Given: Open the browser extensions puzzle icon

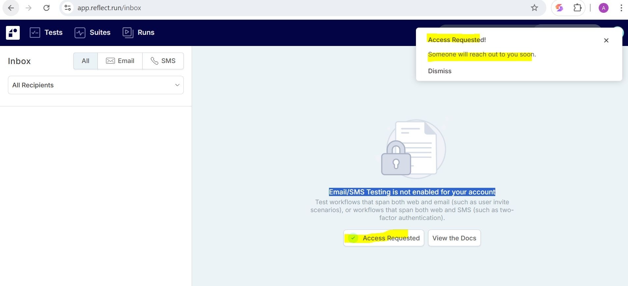Looking at the screenshot, I should tap(577, 8).
